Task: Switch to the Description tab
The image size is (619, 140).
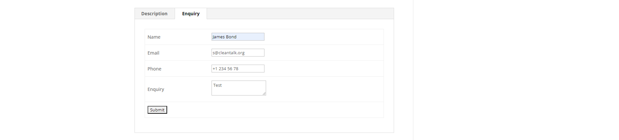Action: point(154,14)
